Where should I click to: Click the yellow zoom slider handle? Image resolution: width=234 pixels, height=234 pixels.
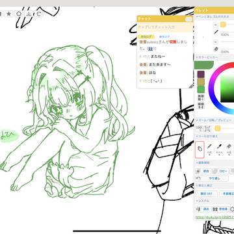(218, 129)
